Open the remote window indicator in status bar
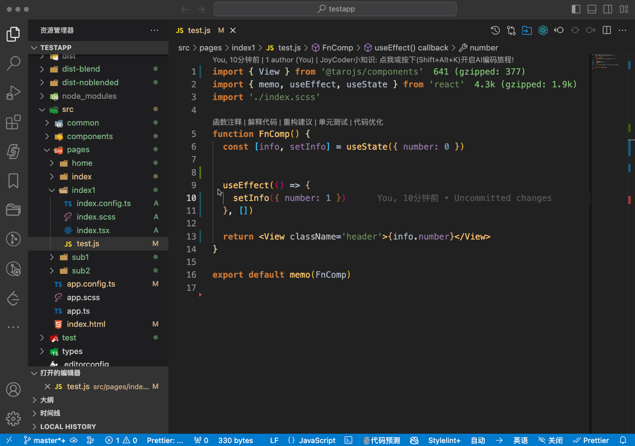Viewport: 635px width, 446px height. pyautogui.click(x=9, y=440)
